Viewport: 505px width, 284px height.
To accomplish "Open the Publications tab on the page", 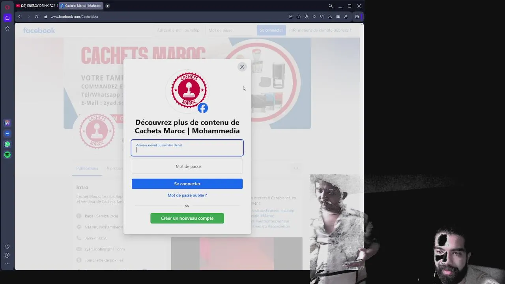I will [87, 168].
